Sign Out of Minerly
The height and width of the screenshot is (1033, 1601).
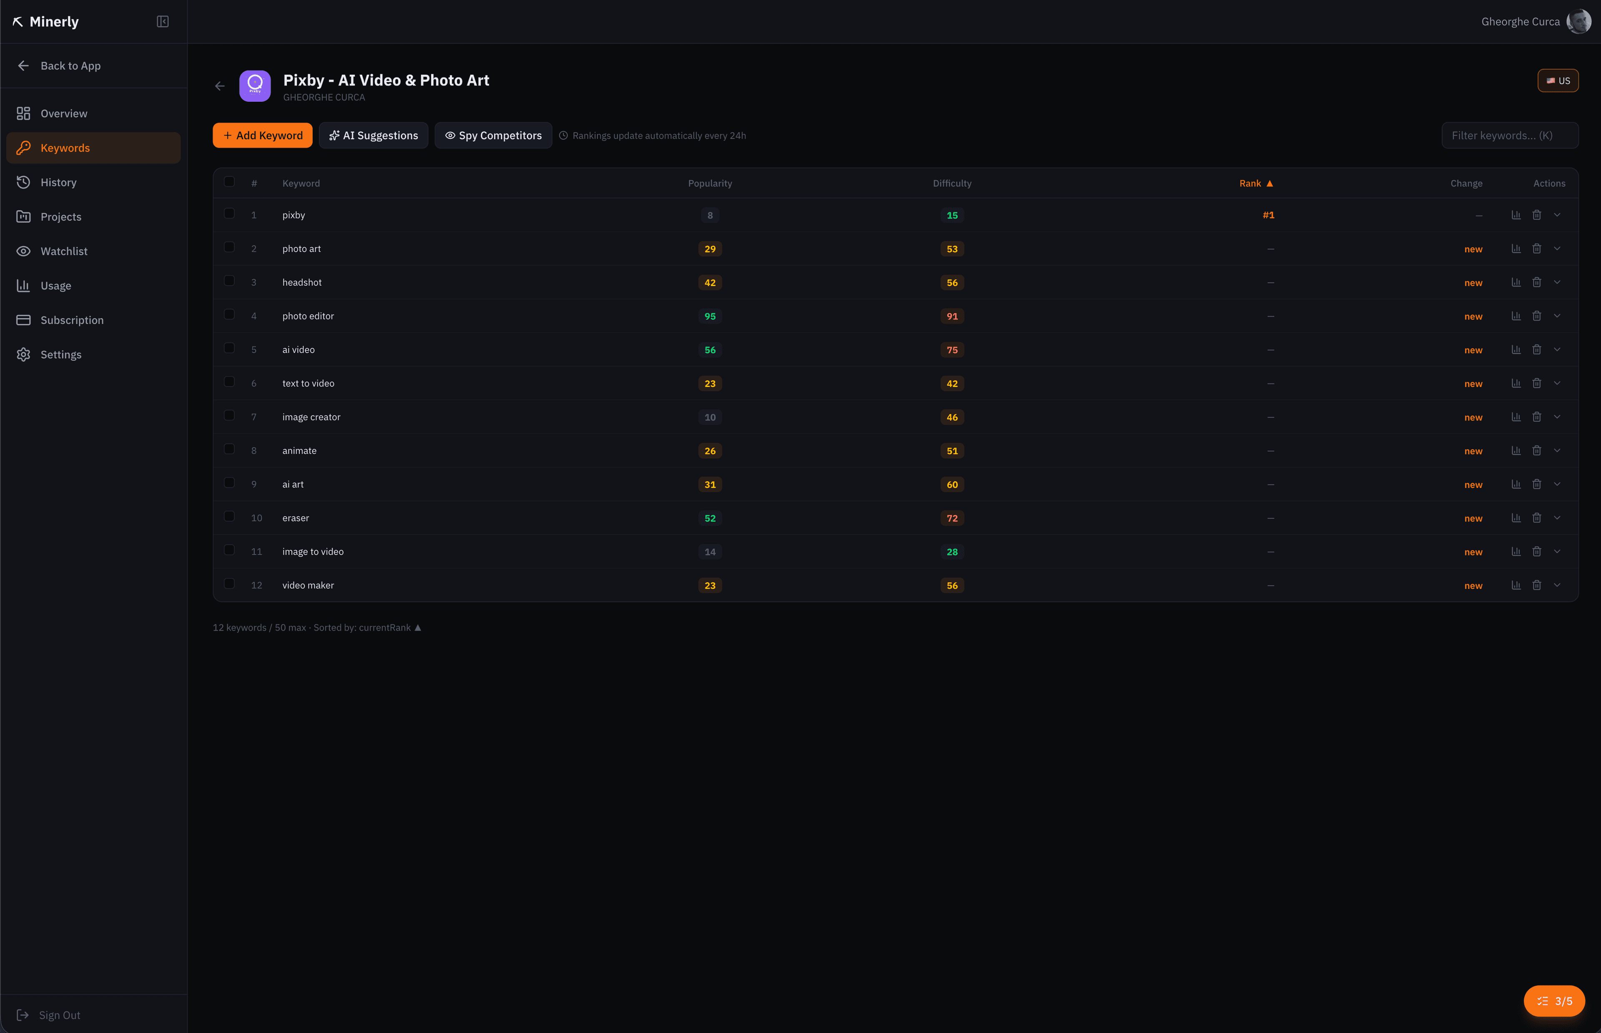coord(48,1015)
